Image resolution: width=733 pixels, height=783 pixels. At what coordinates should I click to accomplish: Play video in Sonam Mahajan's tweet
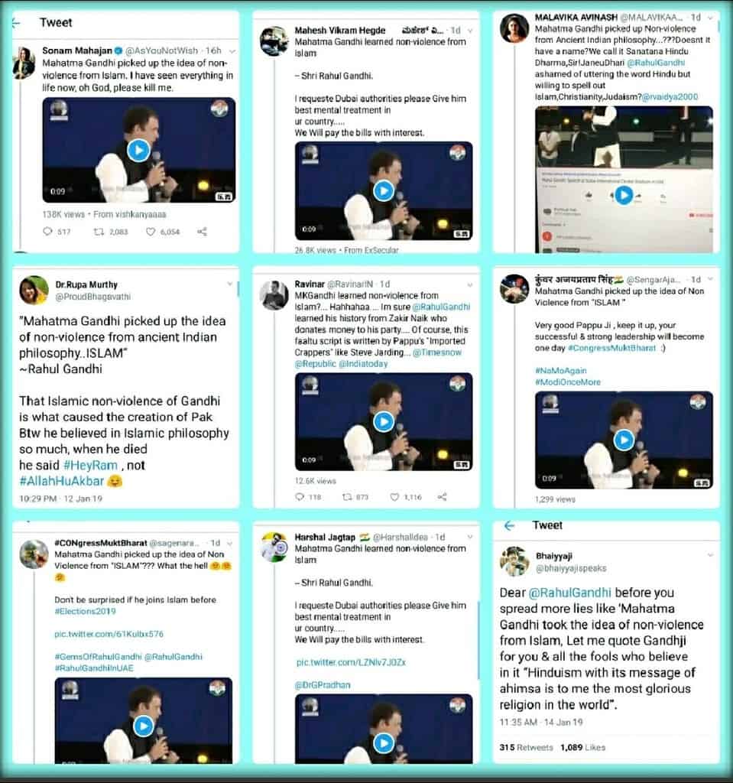click(x=139, y=151)
